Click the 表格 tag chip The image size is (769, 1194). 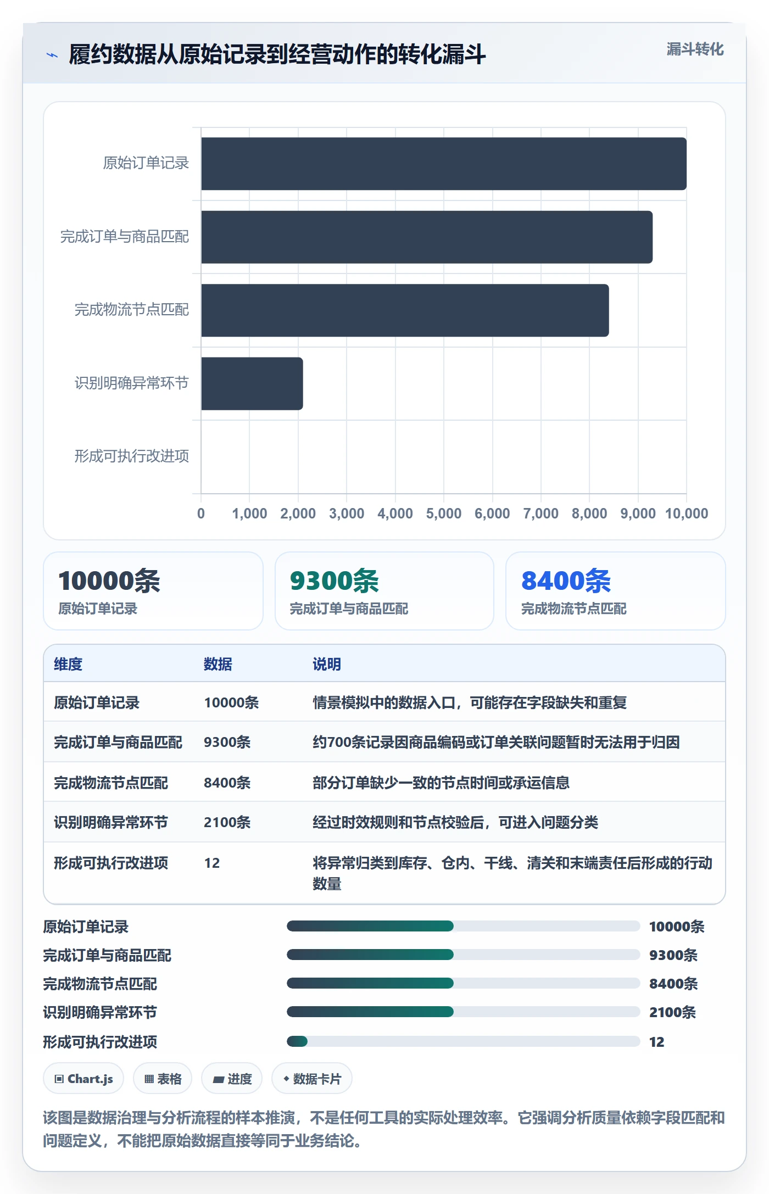point(163,1079)
